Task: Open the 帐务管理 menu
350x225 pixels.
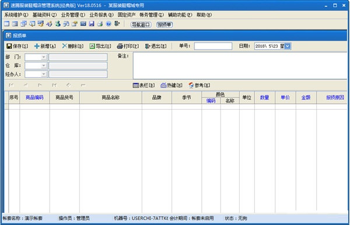Action: click(x=152, y=15)
